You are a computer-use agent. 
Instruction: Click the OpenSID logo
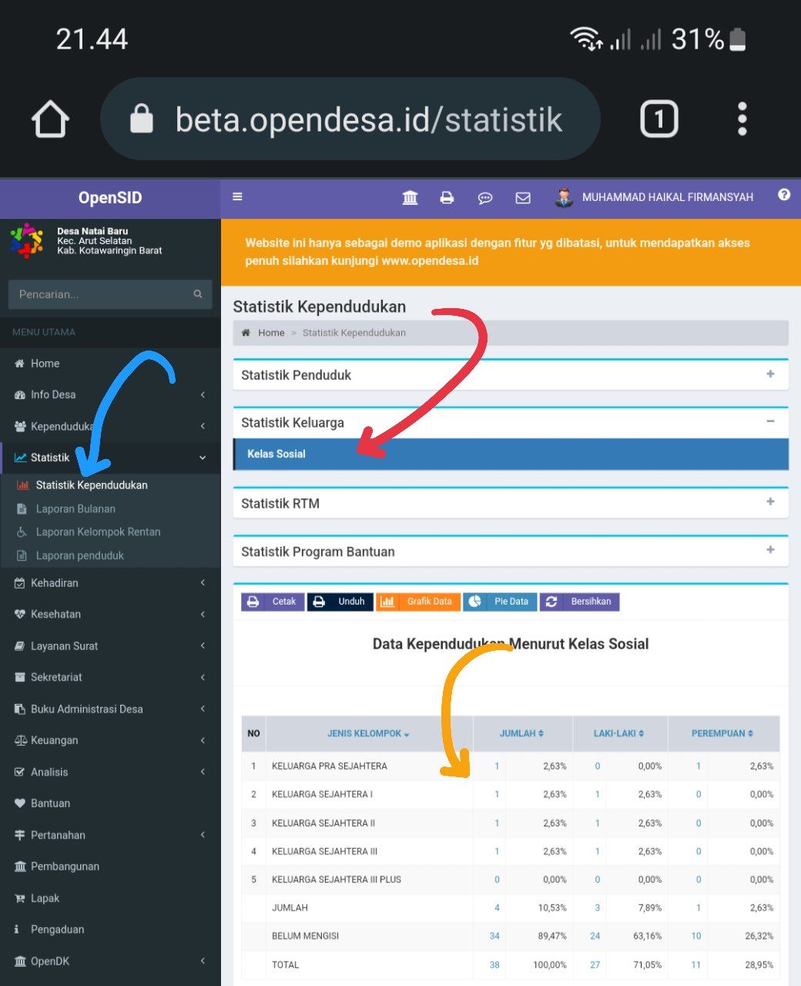coord(110,198)
